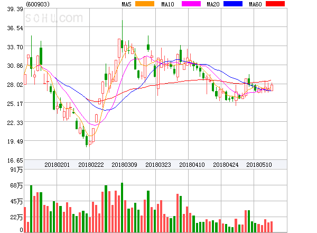
Task: Click the 20180424 date label
Action: [x=226, y=165]
